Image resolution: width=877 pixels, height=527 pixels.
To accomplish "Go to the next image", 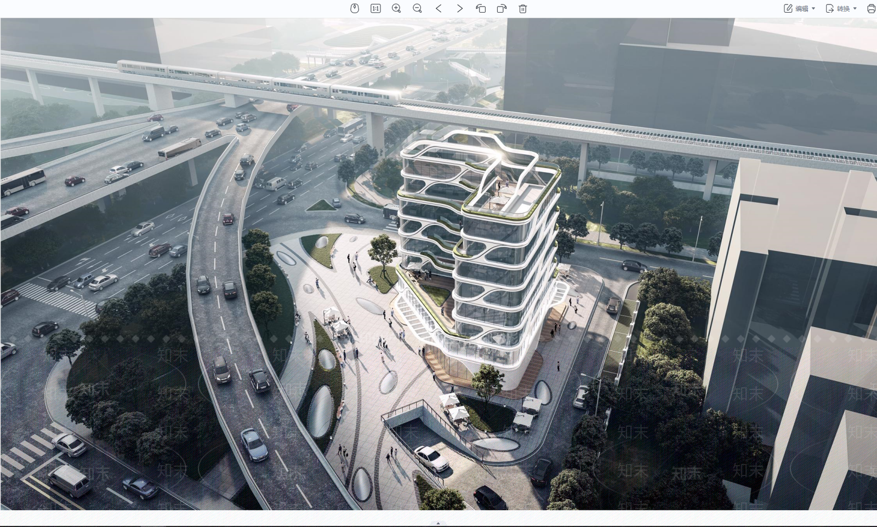I will click(459, 8).
